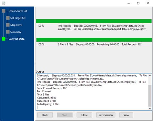153x121 pixels.
Task: Click the 'Failed (partly) 0 files' log line
Action: pos(48,104)
